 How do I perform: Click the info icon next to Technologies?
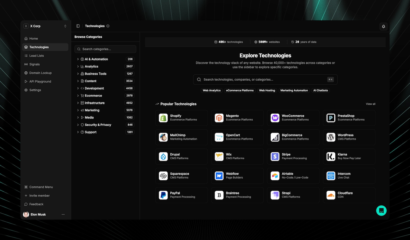(108, 26)
